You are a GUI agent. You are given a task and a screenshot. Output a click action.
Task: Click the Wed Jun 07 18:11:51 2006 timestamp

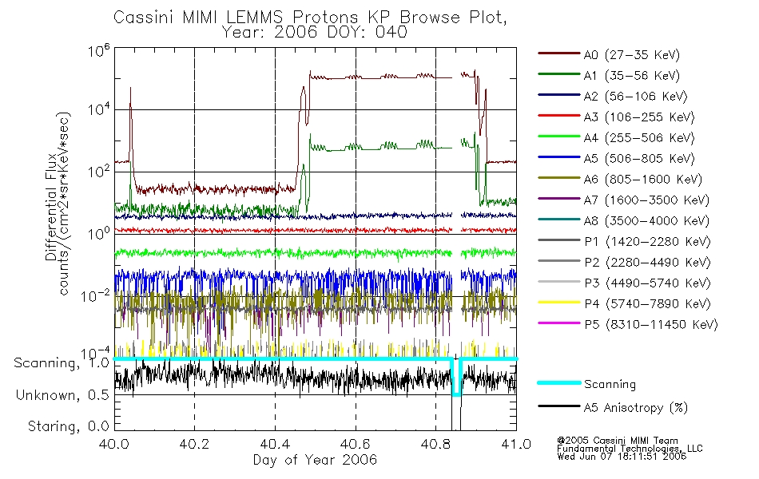click(x=622, y=457)
